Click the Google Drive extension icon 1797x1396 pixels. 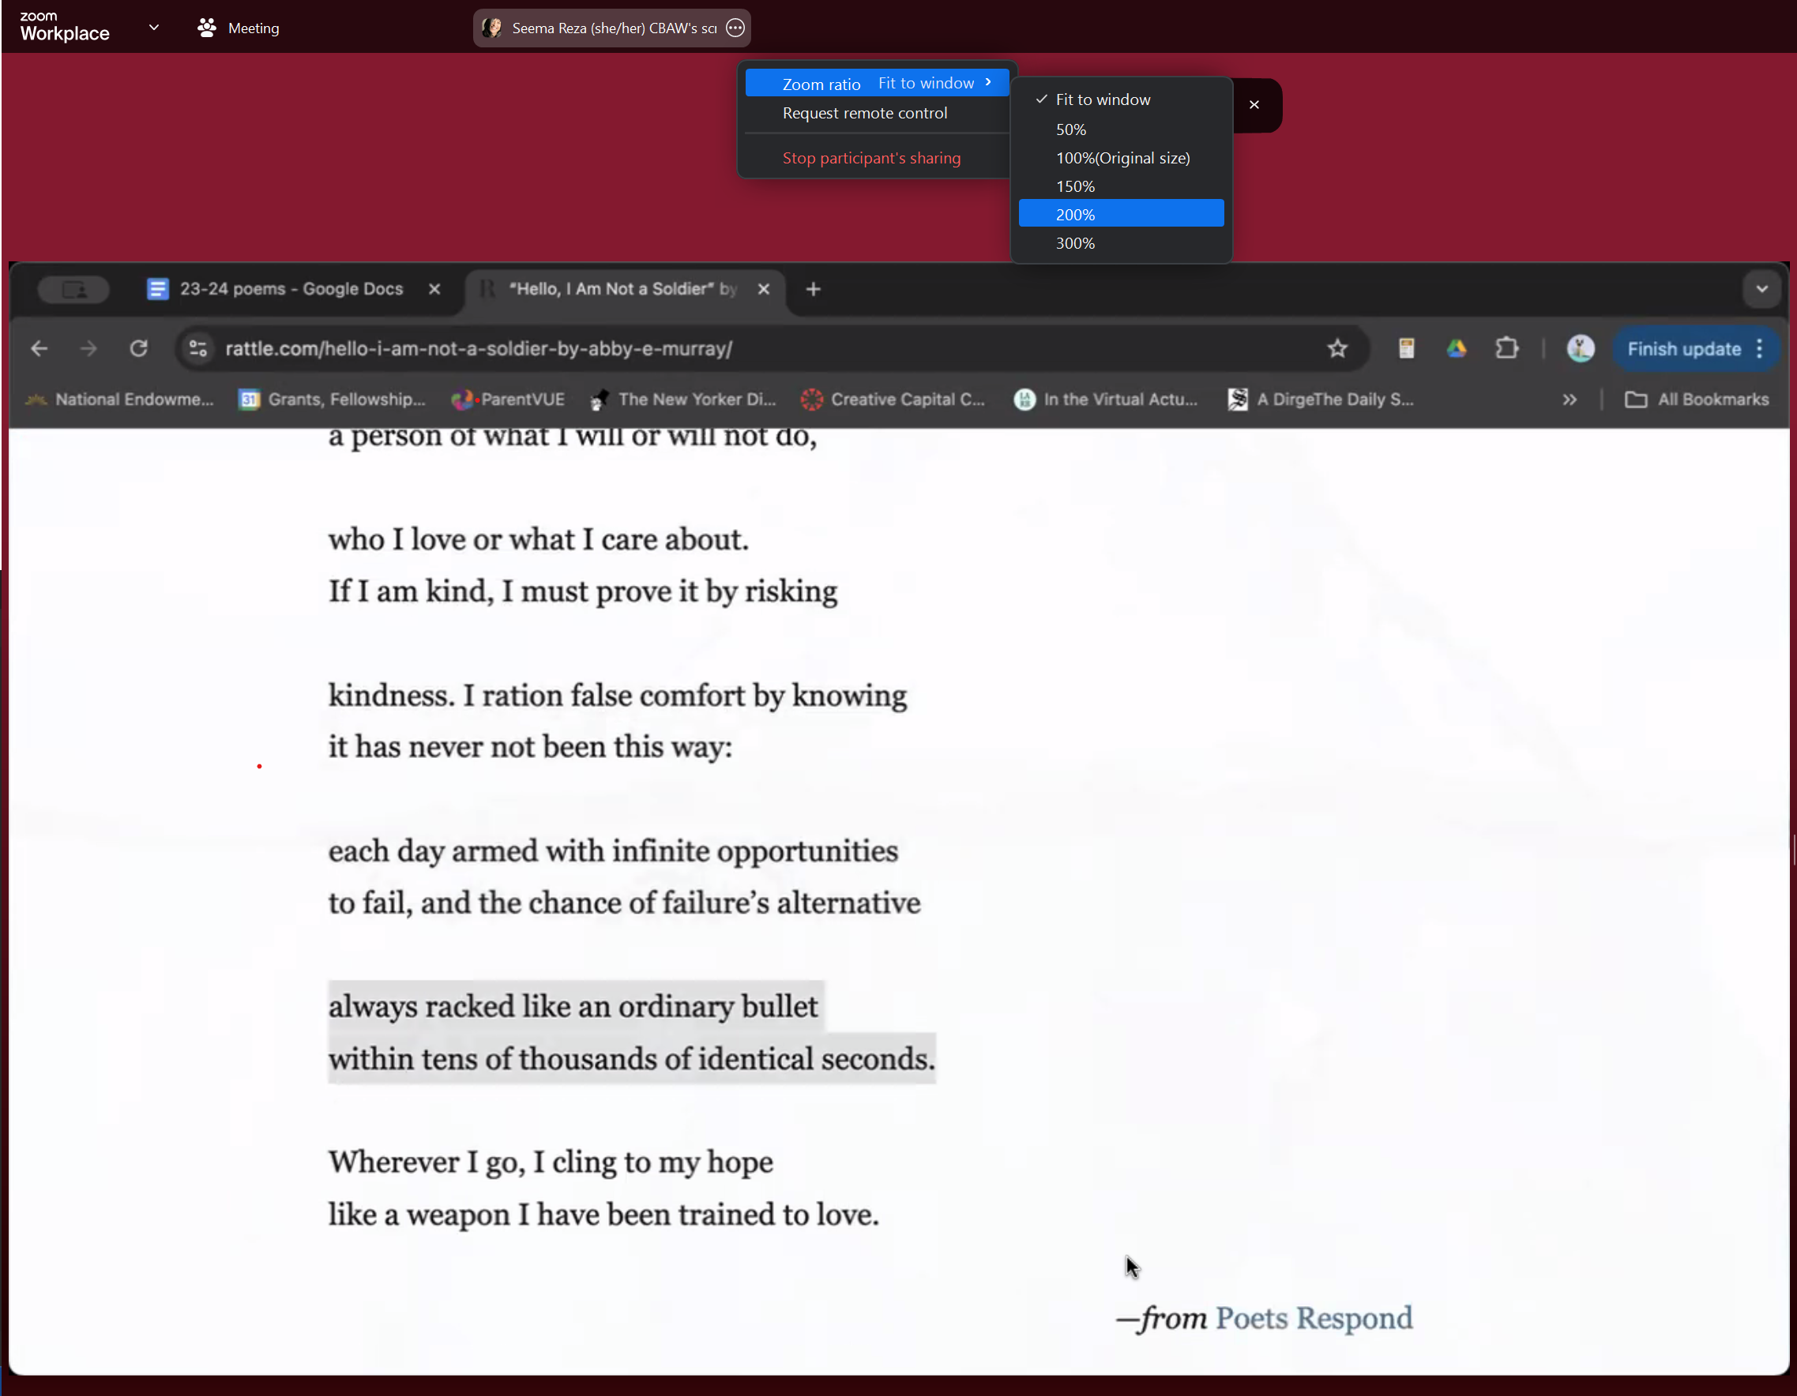[x=1457, y=349]
